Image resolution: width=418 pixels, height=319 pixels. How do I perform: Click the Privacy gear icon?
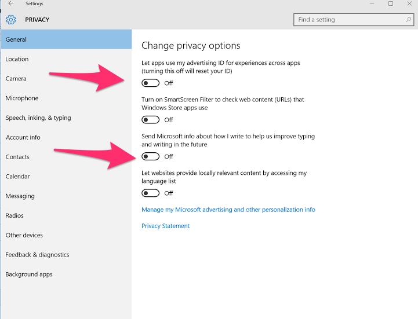coord(11,20)
